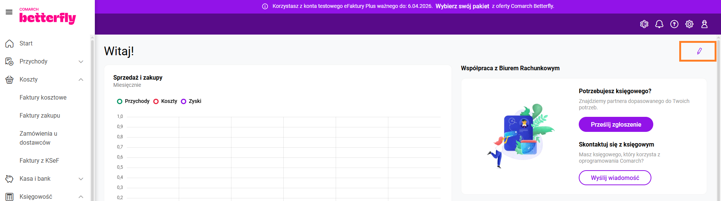Toggle Zyski series in chart legend

[x=191, y=101]
